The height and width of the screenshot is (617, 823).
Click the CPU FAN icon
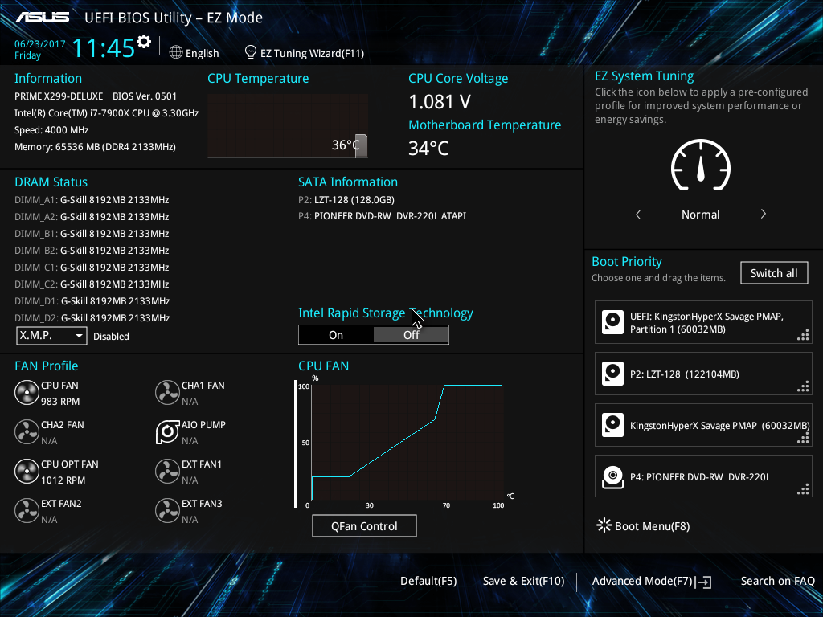pyautogui.click(x=27, y=392)
